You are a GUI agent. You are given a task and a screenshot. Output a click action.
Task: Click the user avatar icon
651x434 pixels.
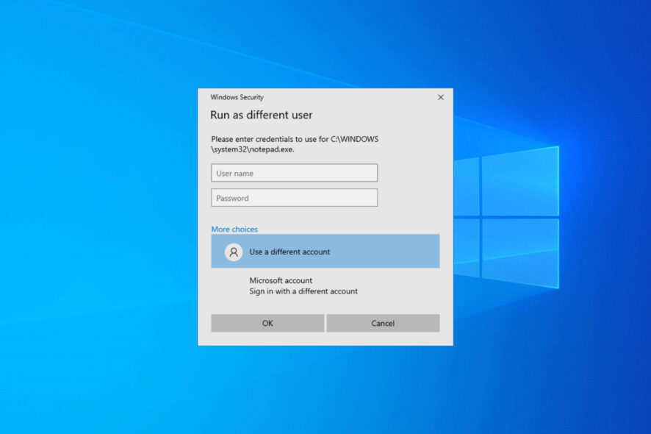point(234,252)
